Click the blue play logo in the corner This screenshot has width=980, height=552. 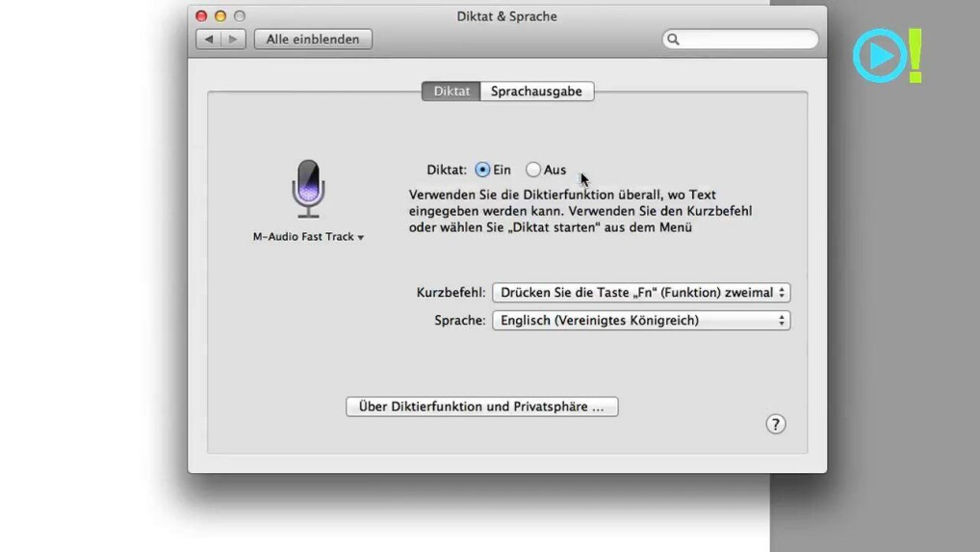click(x=880, y=56)
